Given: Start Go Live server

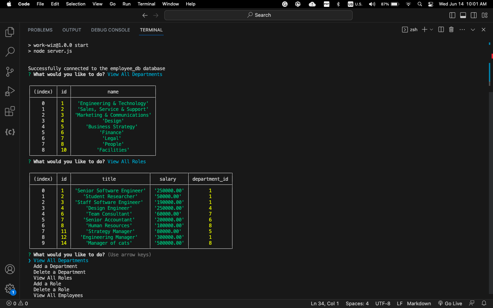Looking at the screenshot, I should (x=450, y=304).
